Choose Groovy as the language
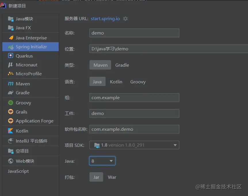Viewport: 248px width, 196px height. pos(138,82)
